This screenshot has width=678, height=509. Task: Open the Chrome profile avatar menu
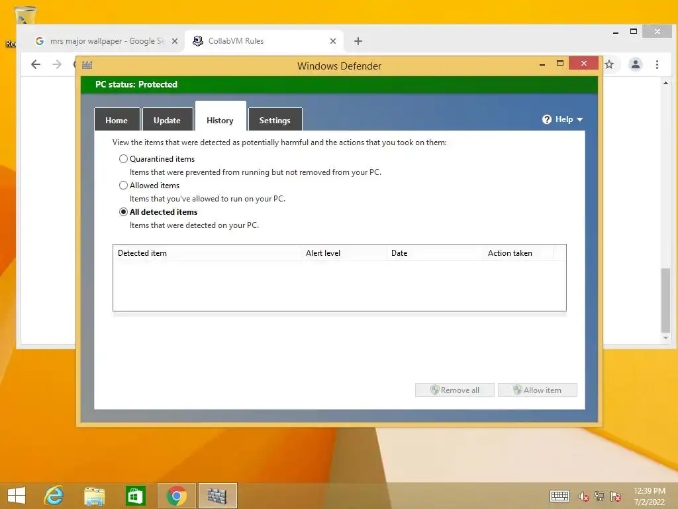tap(635, 64)
